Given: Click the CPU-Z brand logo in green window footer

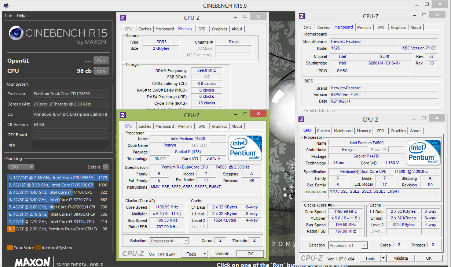Looking at the screenshot, I should [x=133, y=254].
